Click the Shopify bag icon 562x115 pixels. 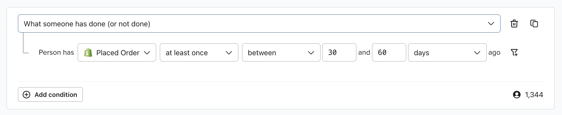[88, 52]
